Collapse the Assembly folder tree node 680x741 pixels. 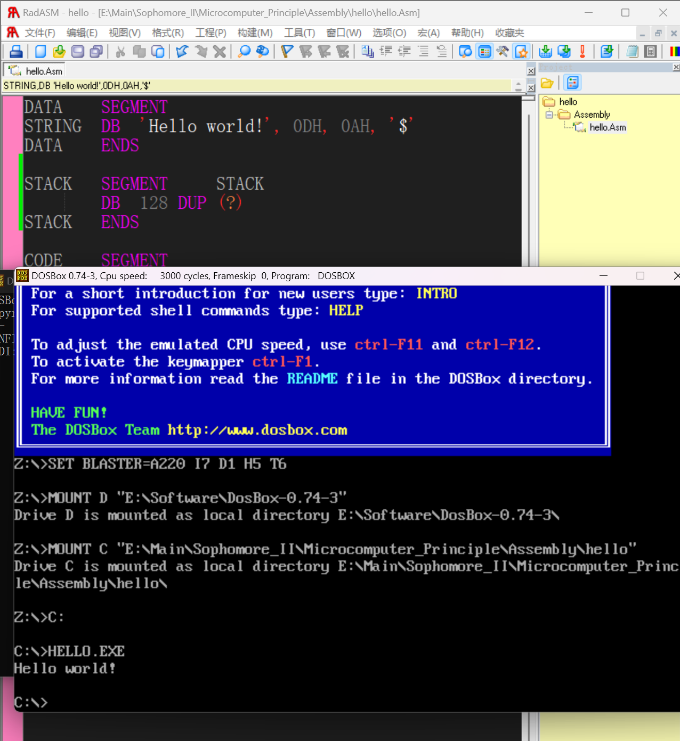[549, 115]
